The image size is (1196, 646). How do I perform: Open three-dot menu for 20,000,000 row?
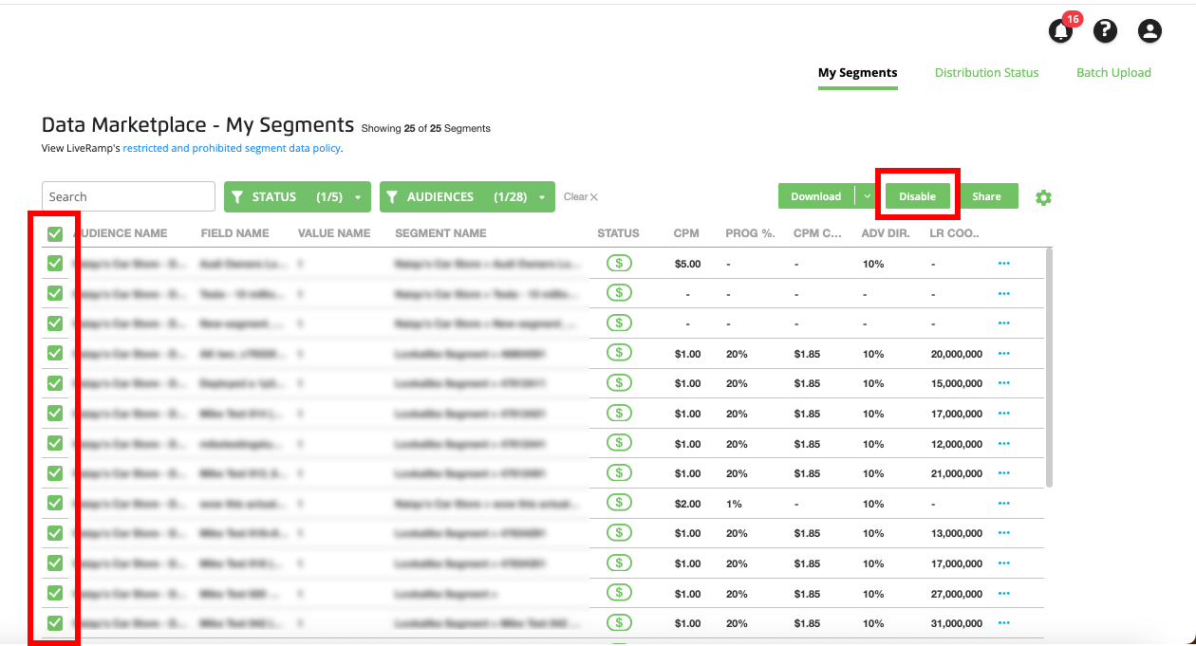pos(1004,353)
